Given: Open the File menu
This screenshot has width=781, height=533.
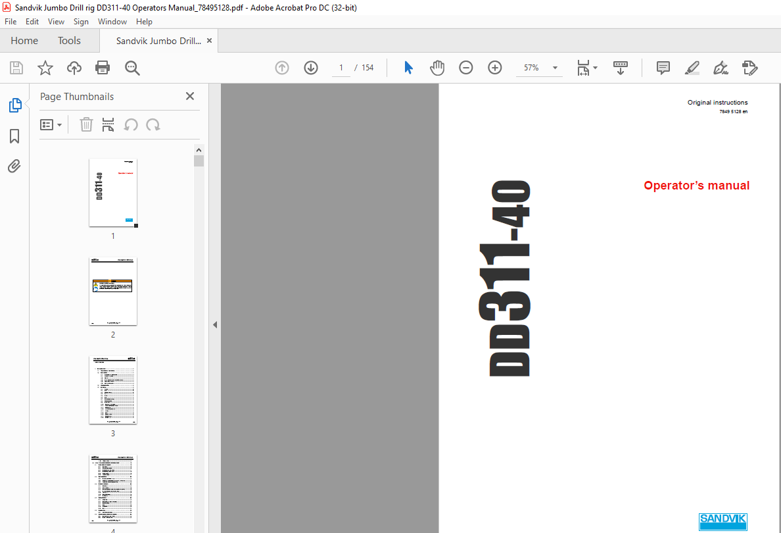Looking at the screenshot, I should [x=11, y=22].
